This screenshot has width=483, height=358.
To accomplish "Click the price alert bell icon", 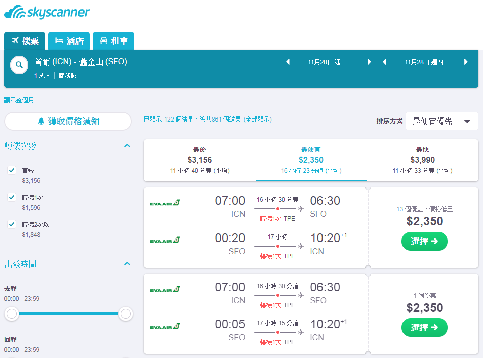I will point(41,122).
